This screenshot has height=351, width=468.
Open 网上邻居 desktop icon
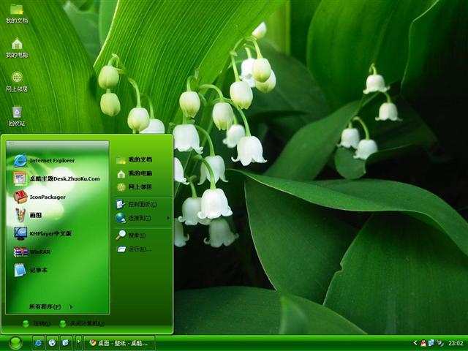[17, 81]
